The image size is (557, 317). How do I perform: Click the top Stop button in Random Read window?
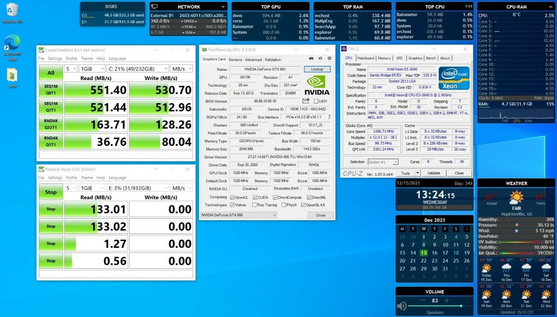coord(51,192)
